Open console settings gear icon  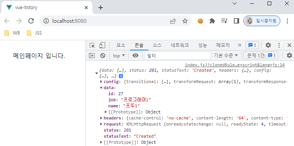[x=289, y=55]
